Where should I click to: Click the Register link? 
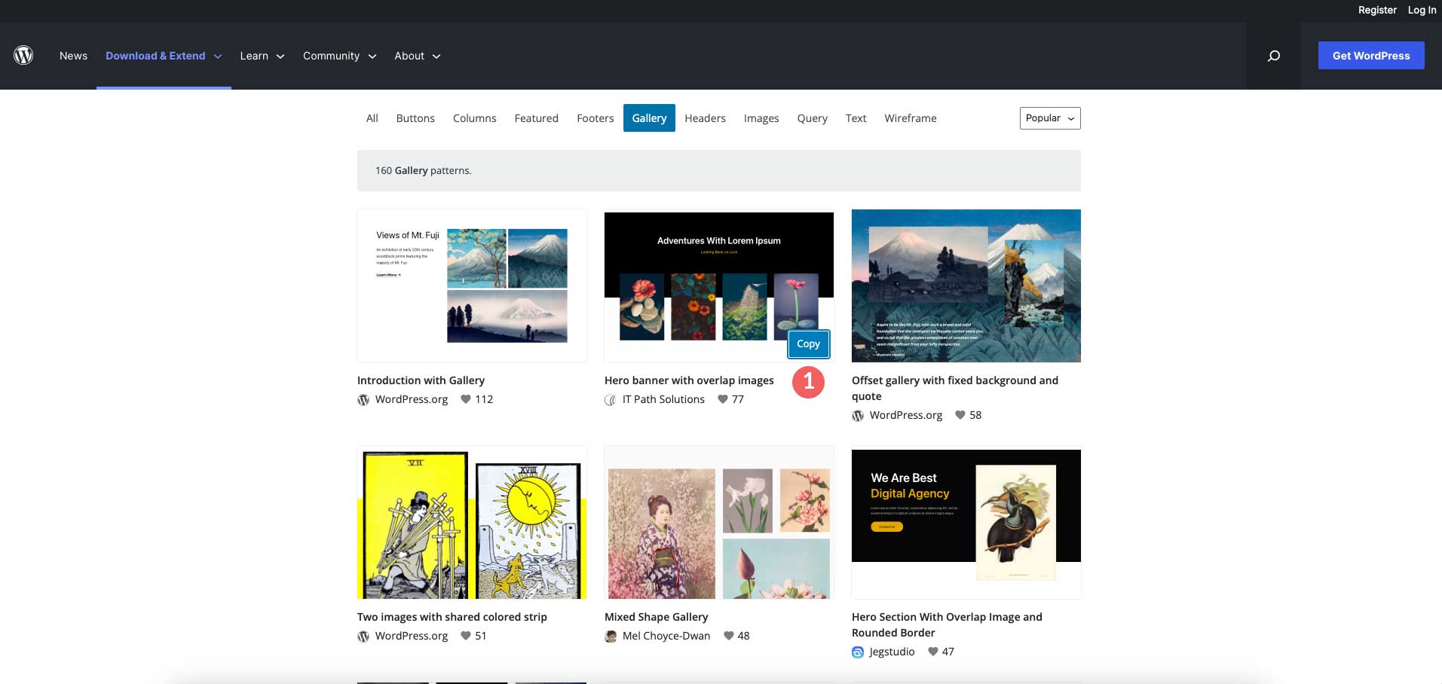coord(1377,10)
